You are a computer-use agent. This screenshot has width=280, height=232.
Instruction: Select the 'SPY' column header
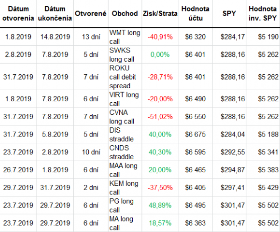click(x=229, y=14)
